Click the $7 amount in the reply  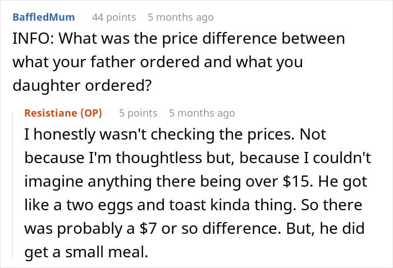click(148, 228)
